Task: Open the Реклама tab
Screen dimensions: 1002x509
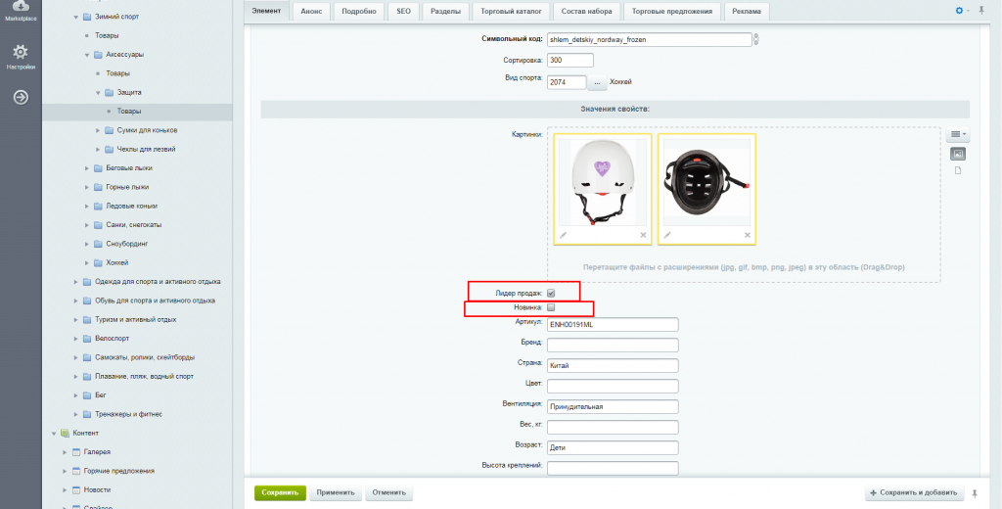Action: (747, 12)
